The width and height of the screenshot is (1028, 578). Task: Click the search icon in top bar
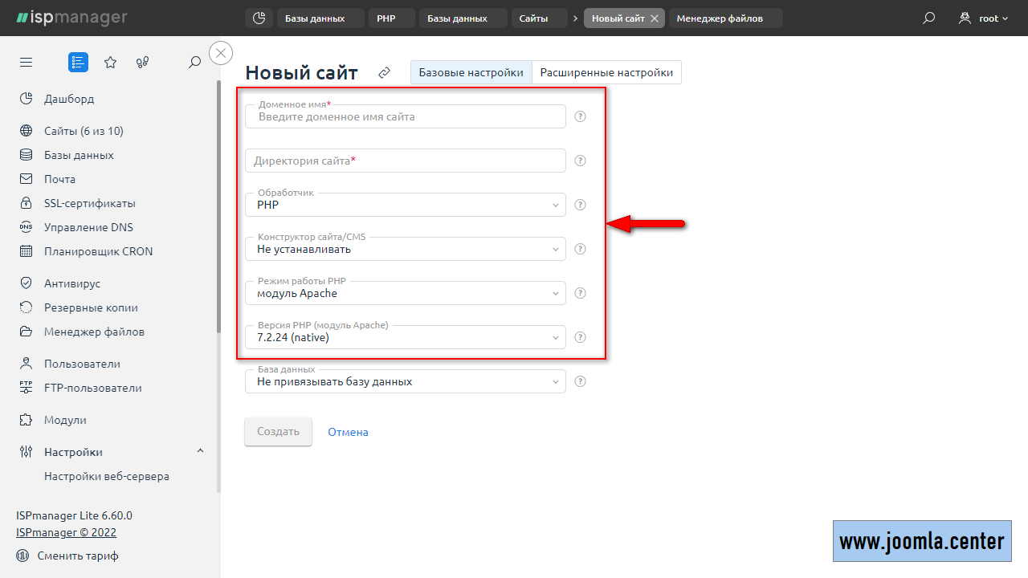(x=929, y=18)
